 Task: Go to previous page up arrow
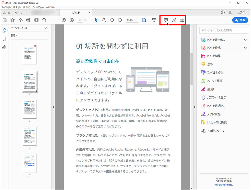[x=64, y=20]
